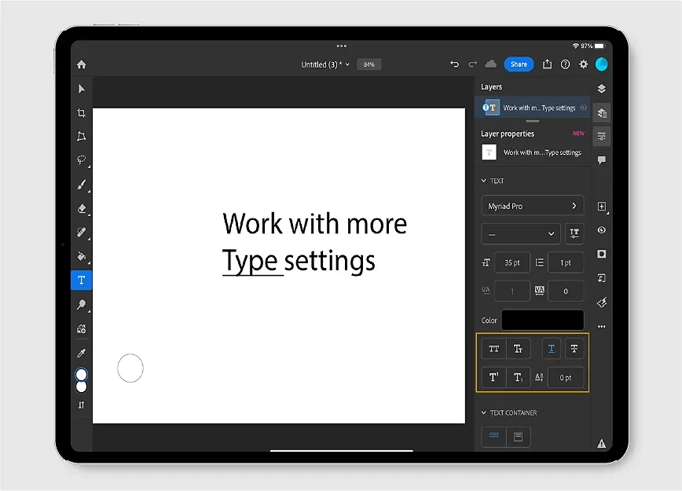This screenshot has height=491, width=682.
Task: Select the Selection tool arrow
Action: (x=81, y=89)
